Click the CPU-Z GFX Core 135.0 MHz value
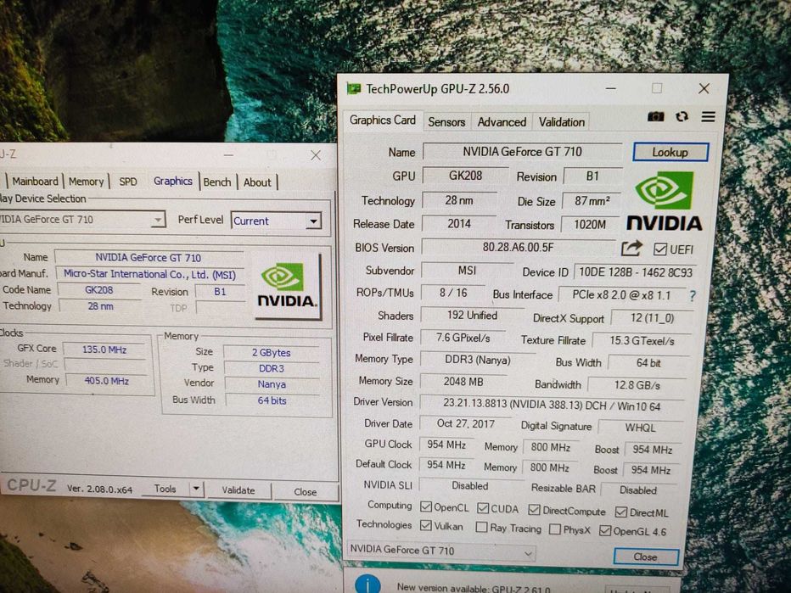The height and width of the screenshot is (593, 791). click(104, 350)
